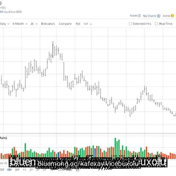Switch to the 1Y time range
The image size is (176, 176).
click(x=24, y=169)
